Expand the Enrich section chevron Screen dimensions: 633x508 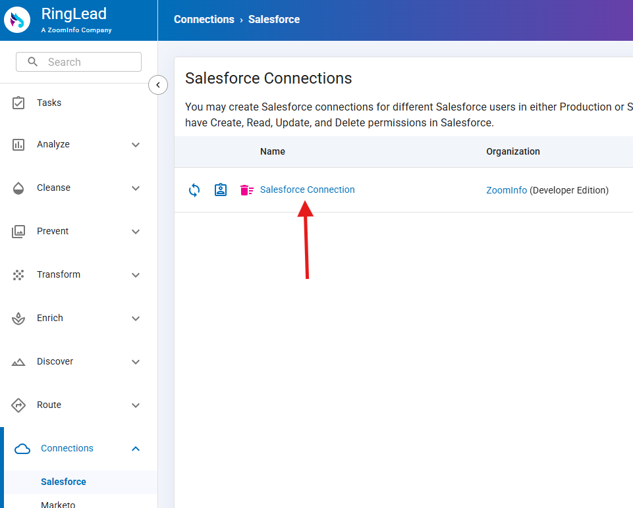tap(136, 318)
